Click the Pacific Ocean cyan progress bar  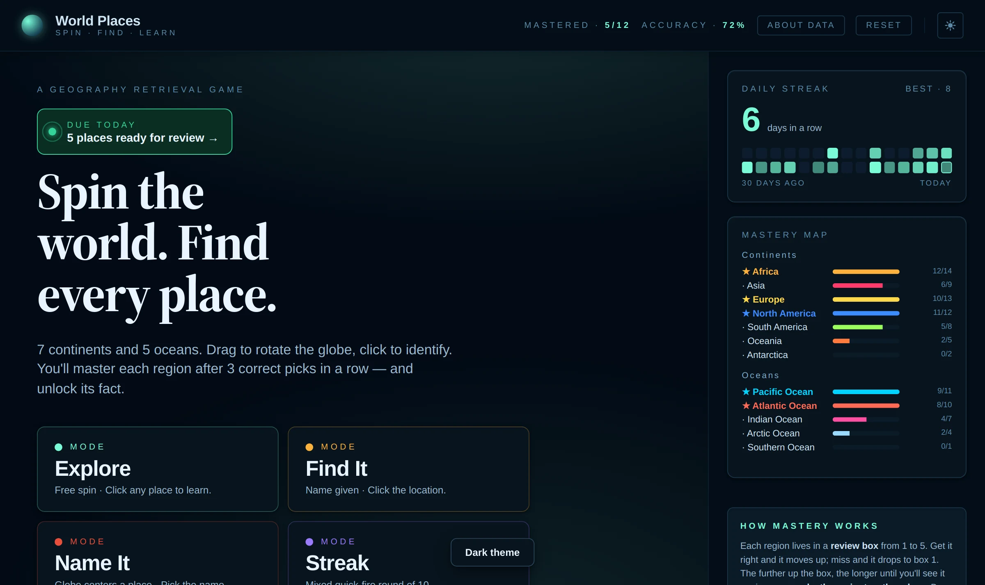tap(866, 392)
